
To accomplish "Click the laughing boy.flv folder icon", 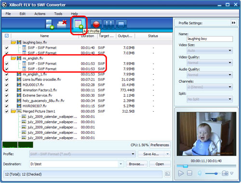I will pos(13,42).
